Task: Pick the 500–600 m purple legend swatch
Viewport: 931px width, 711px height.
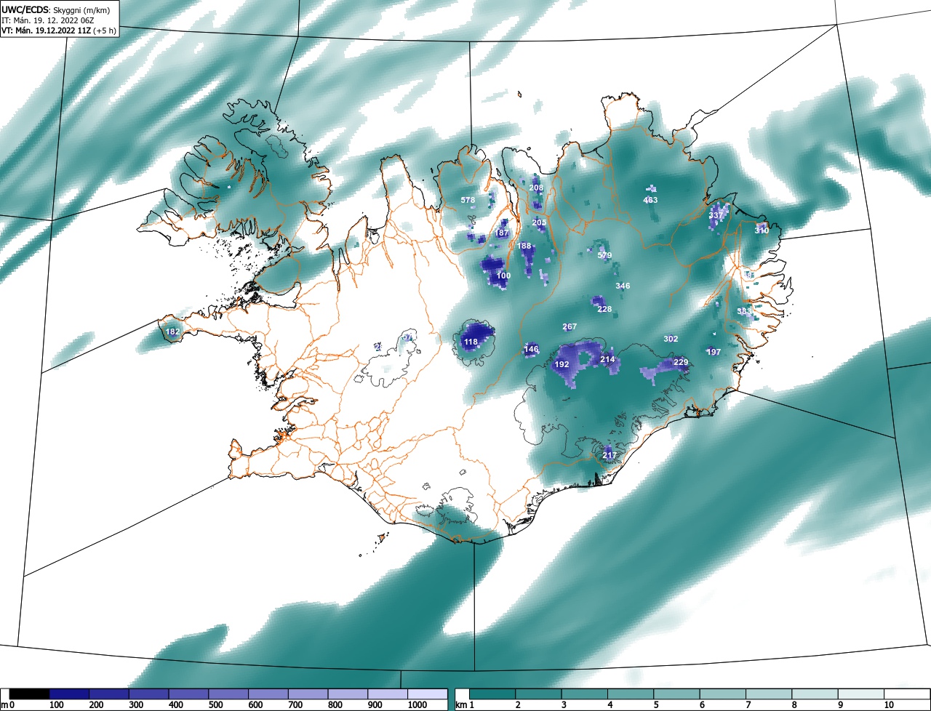Action: (x=228, y=694)
